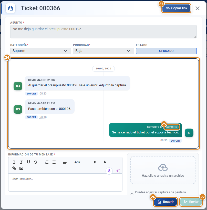Insert a hyperlink in the message

[x=14, y=168]
